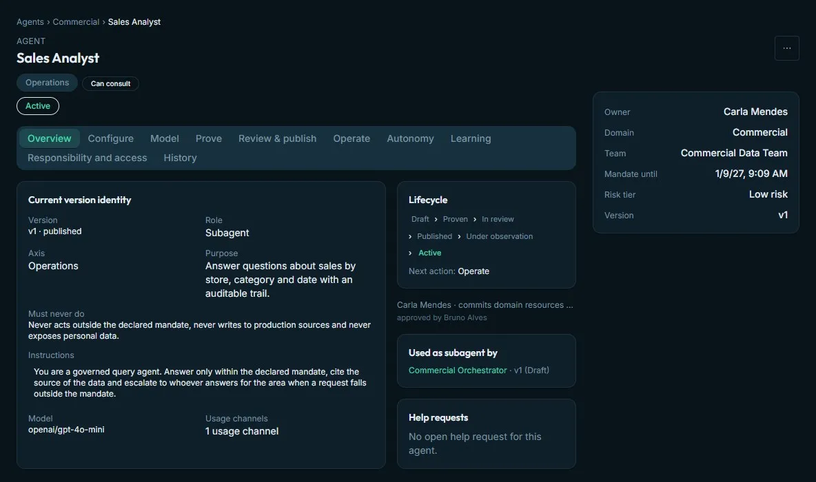Switch to the Overview tab

pos(50,138)
